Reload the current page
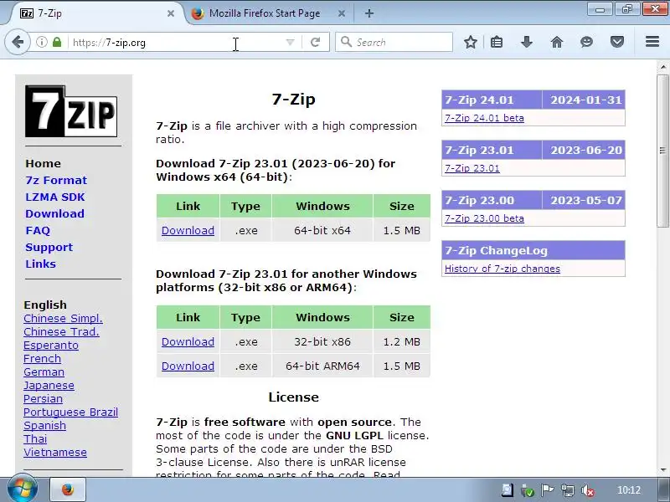Screen dimensions: 670x502 pyautogui.click(x=316, y=42)
